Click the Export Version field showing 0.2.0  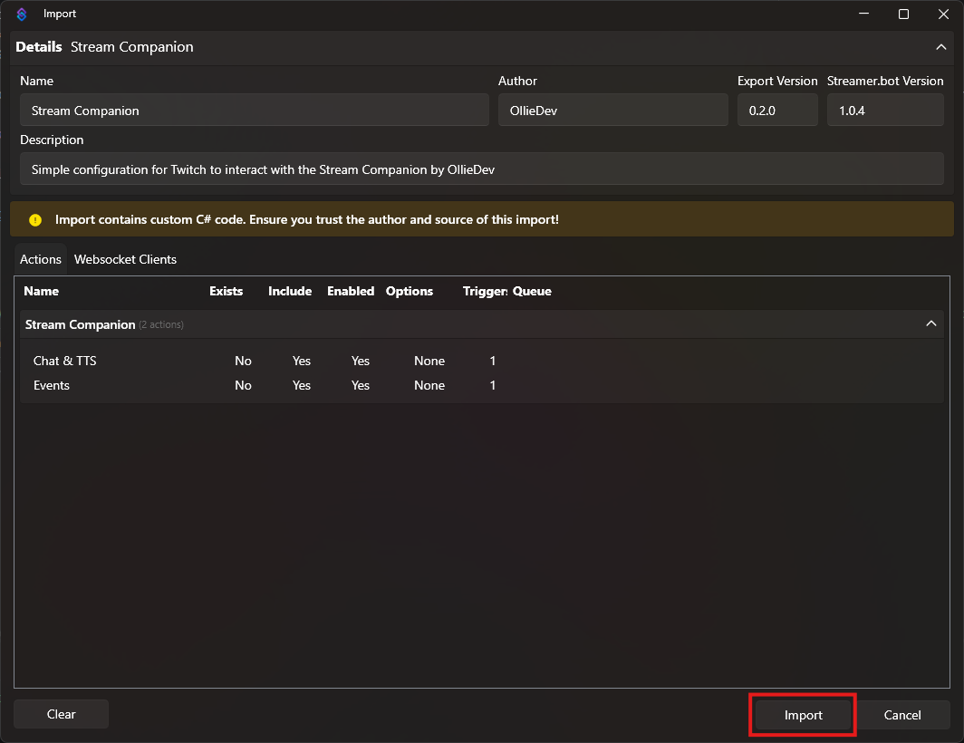tap(777, 111)
